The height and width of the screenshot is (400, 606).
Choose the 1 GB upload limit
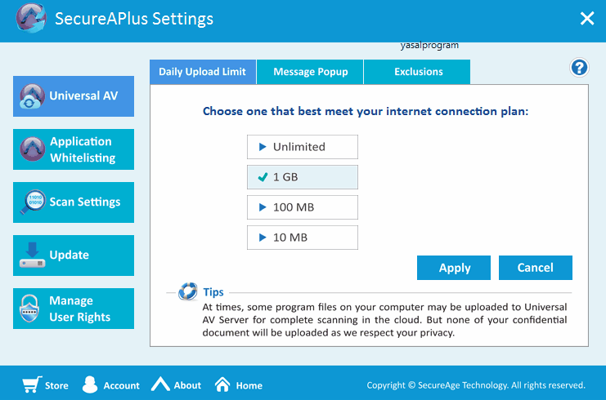tap(302, 177)
